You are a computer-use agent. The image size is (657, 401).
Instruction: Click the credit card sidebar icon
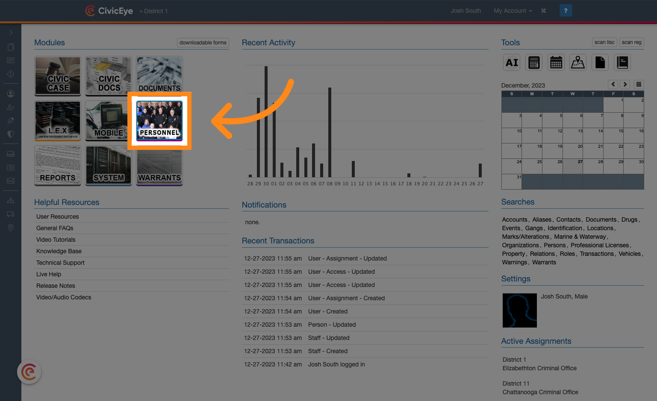click(11, 154)
